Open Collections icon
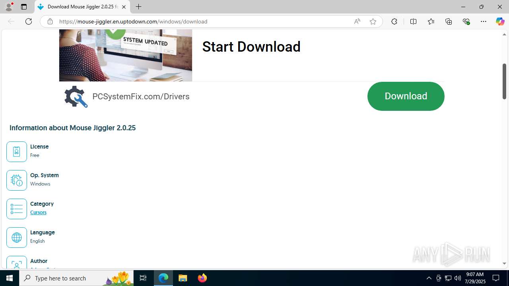Viewport: 509px width, 286px height. pyautogui.click(x=449, y=21)
